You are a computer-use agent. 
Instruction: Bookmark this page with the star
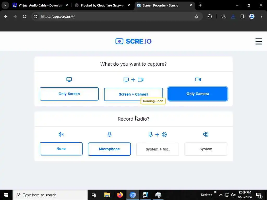(197, 16)
